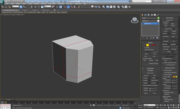Click the green object color swatch
The height and width of the screenshot is (109, 180).
(x=158, y=18)
